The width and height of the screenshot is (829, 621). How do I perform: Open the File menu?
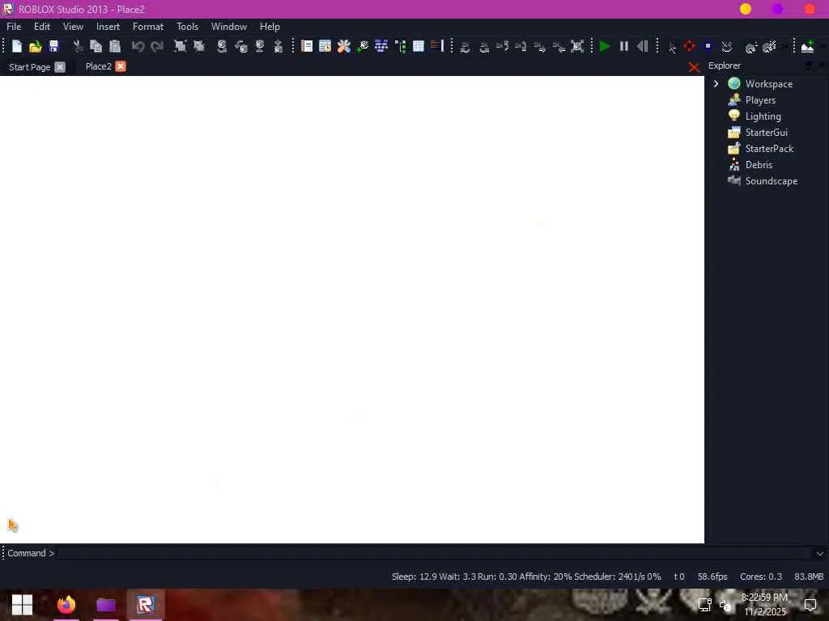(x=14, y=27)
